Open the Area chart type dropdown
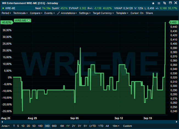Screen dimensions: 179x129 (5, 126)
